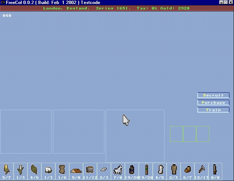Select the coats goods icon
The height and width of the screenshot is (181, 234).
pyautogui.click(x=174, y=169)
